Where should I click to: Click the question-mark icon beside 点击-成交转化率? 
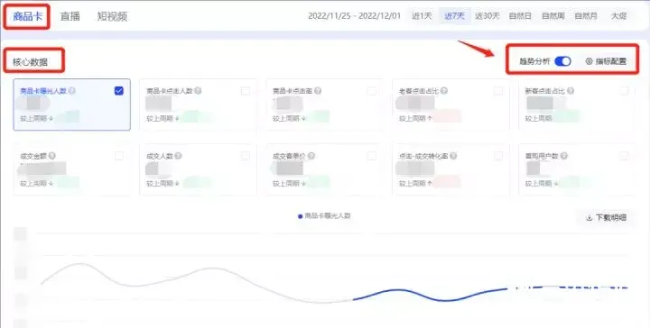point(453,156)
